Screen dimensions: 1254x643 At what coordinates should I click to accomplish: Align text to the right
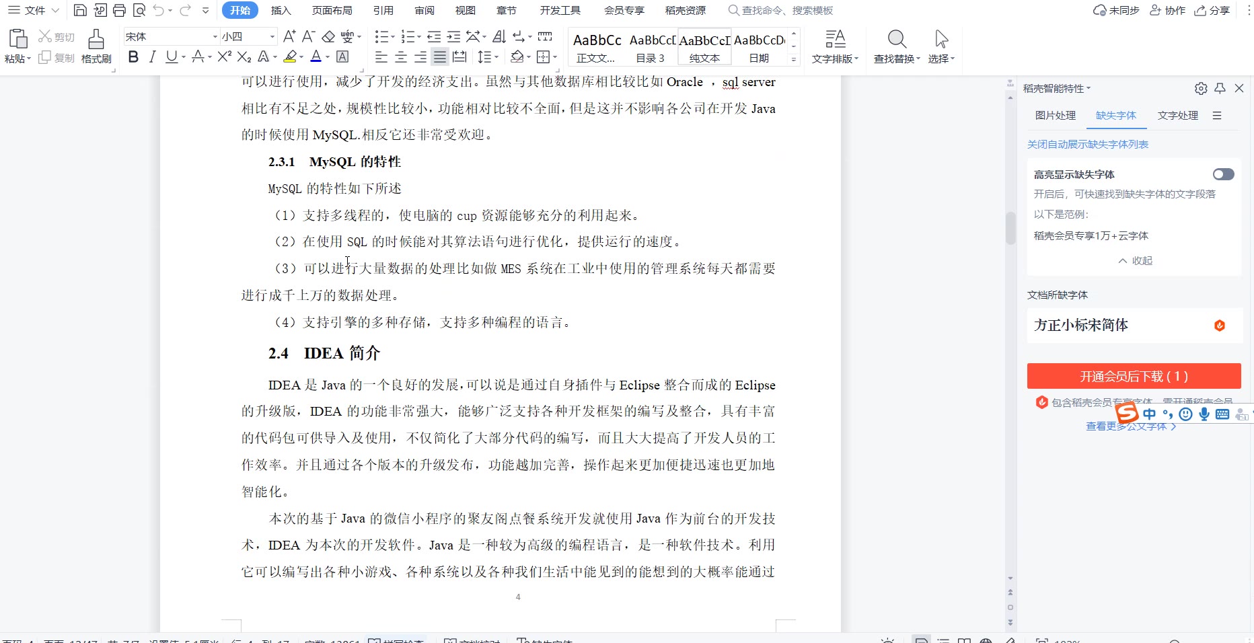tap(420, 57)
